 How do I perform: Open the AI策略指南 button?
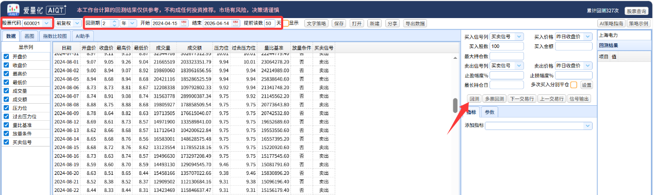point(611,23)
